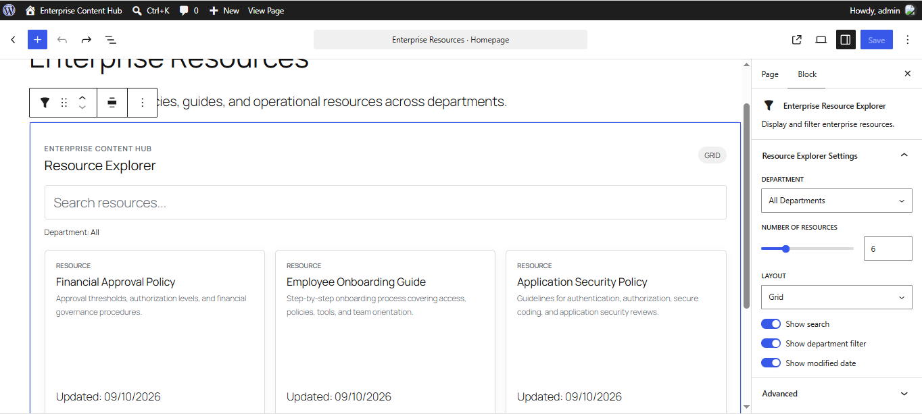Click the Undo arrow

(x=62, y=40)
